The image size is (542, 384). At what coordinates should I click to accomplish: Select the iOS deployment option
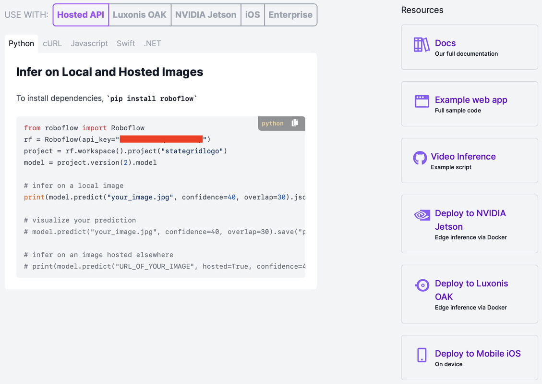253,15
